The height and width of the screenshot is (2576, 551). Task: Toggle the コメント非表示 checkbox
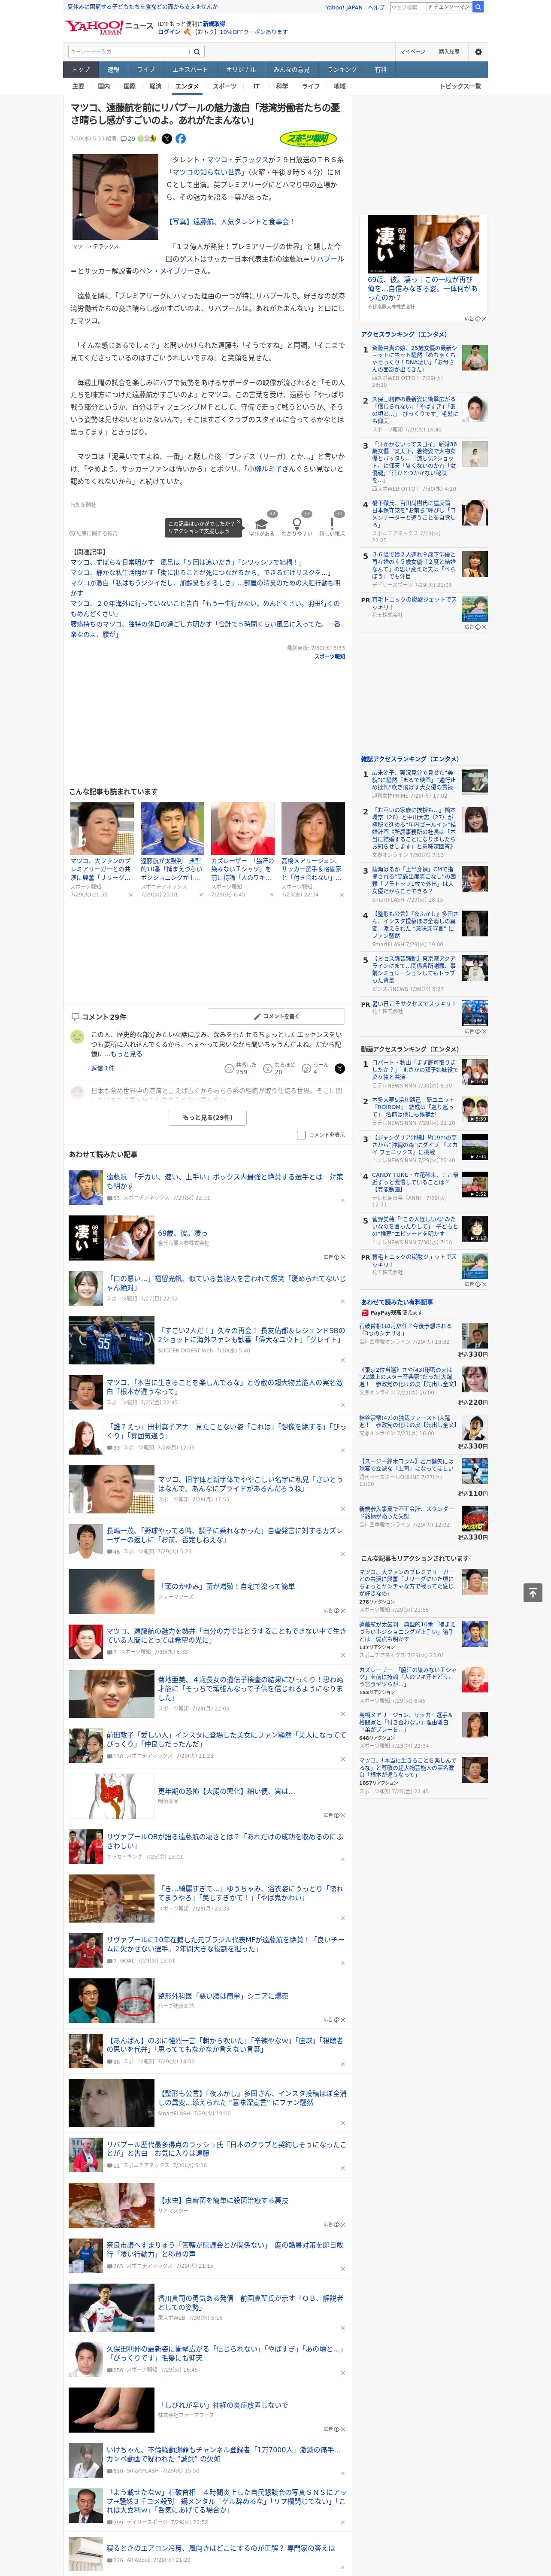pos(301,1135)
